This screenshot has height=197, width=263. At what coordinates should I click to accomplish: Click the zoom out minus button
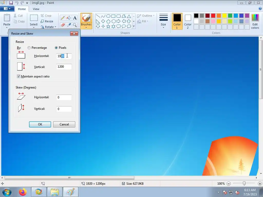tap(229, 184)
